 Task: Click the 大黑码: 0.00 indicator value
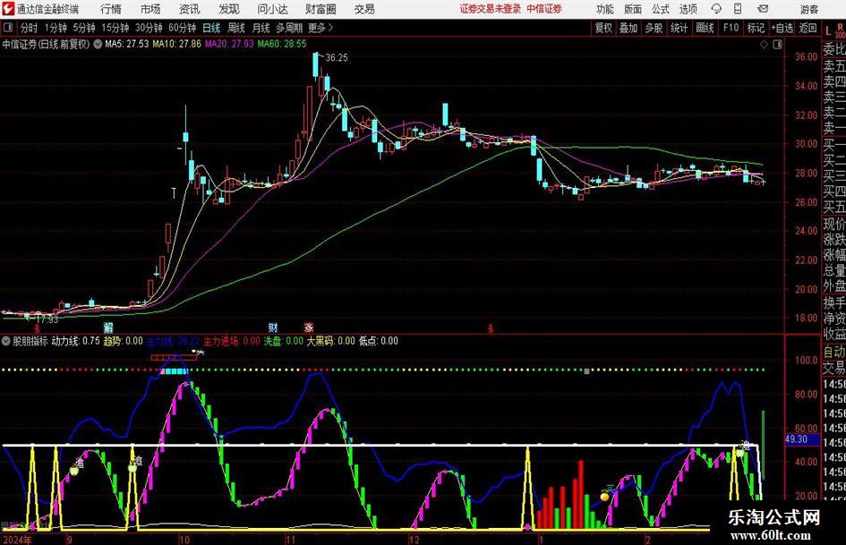point(330,341)
